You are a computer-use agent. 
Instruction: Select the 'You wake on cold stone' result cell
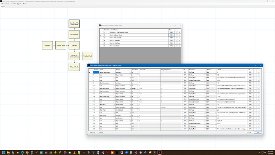point(232,77)
